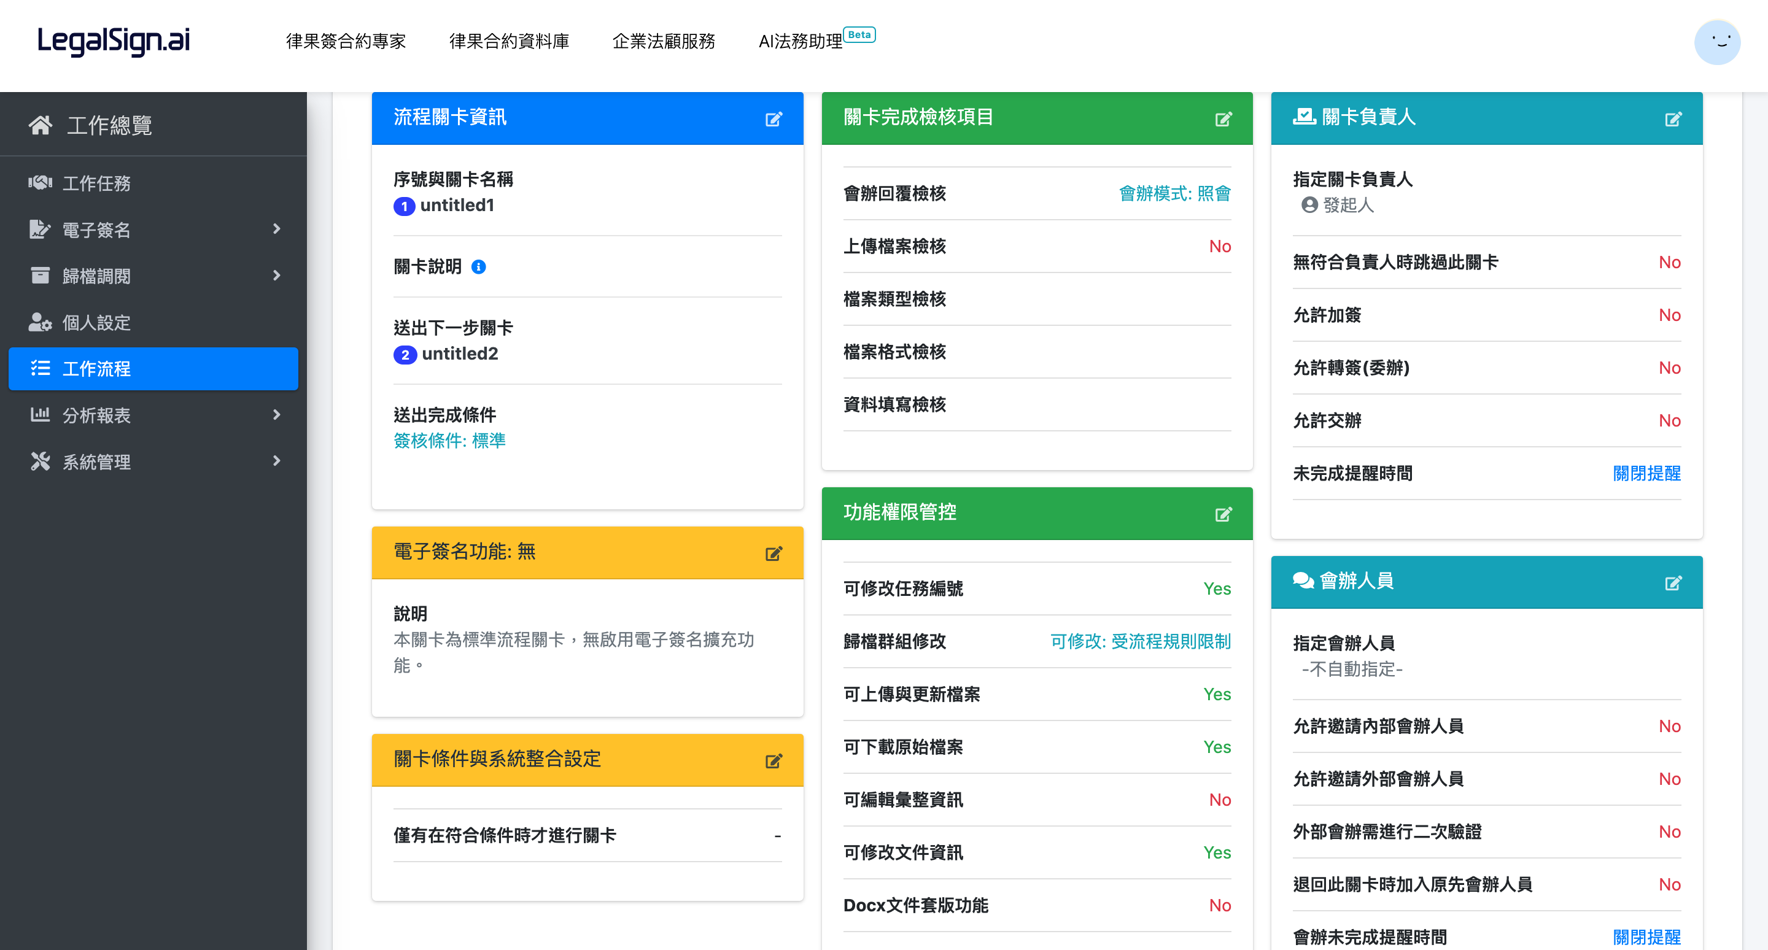Screen dimensions: 1768x950
Task: Expand the 歸檔調閱 sidebar submenu
Action: click(x=277, y=275)
